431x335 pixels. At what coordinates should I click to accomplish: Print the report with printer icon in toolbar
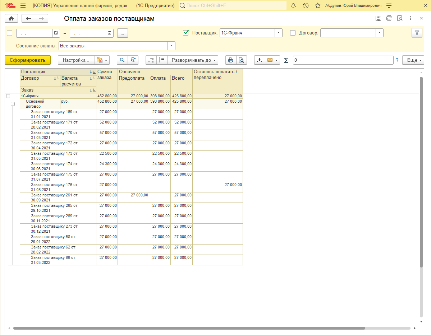(231, 60)
